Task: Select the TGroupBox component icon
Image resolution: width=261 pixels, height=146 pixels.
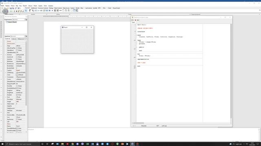Action: (63, 11)
